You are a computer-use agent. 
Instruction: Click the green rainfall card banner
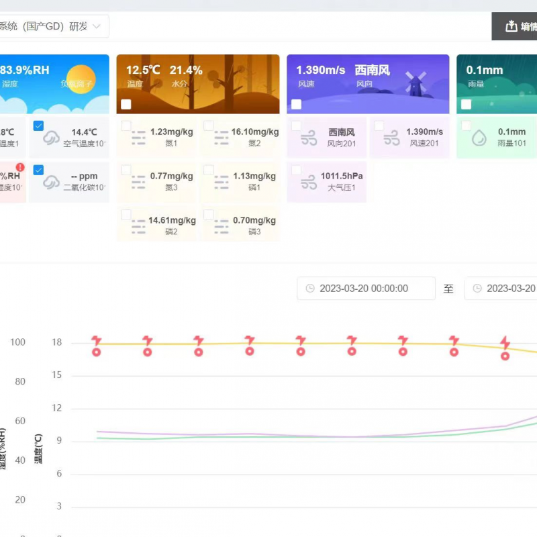click(497, 84)
